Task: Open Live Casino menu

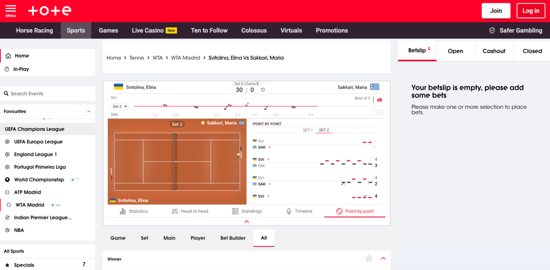Action: click(154, 31)
